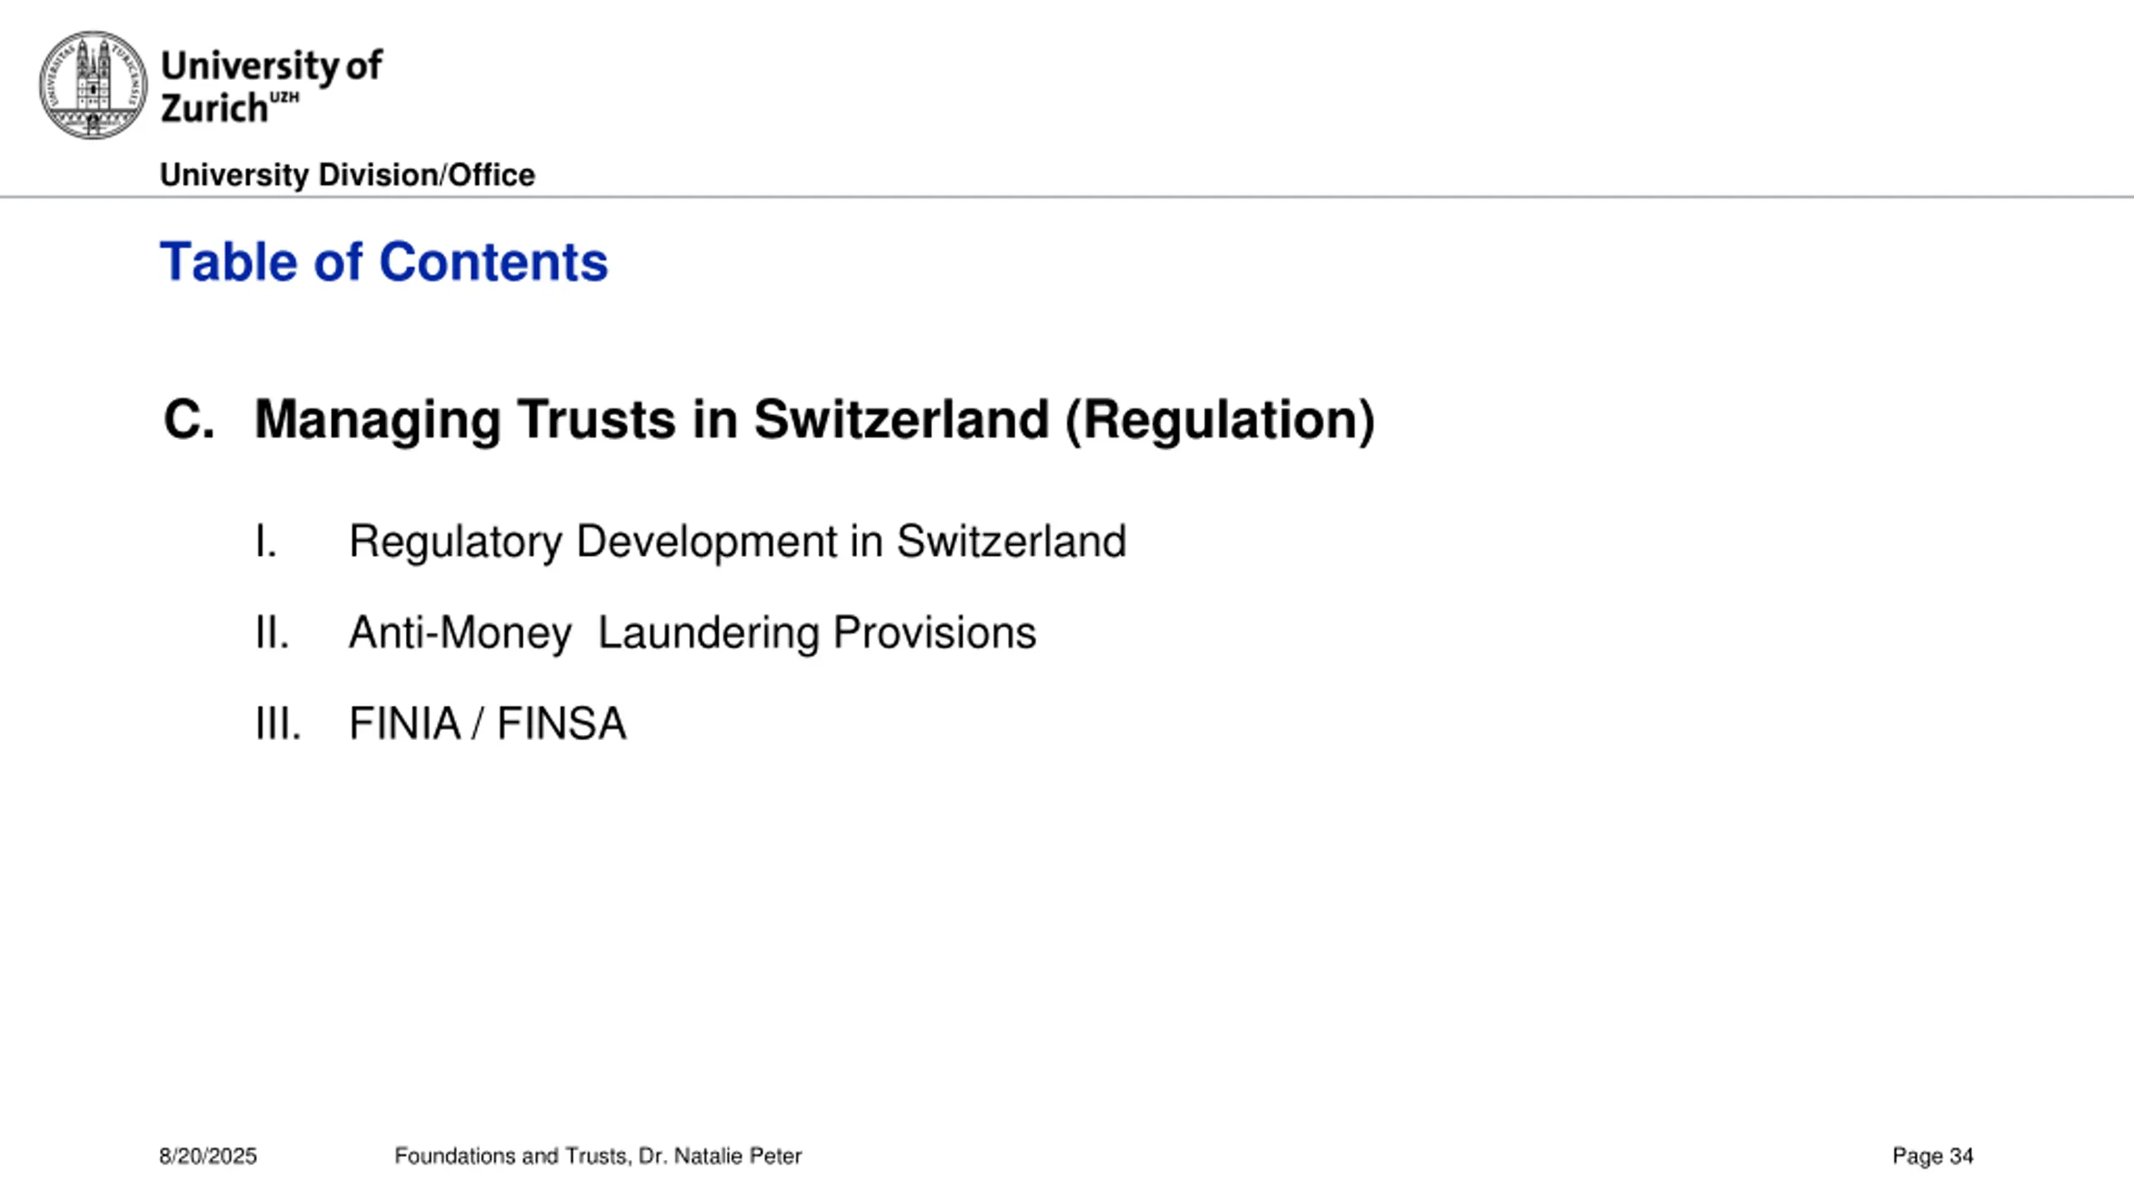Click the UZH superscript in the logo

pyautogui.click(x=284, y=97)
